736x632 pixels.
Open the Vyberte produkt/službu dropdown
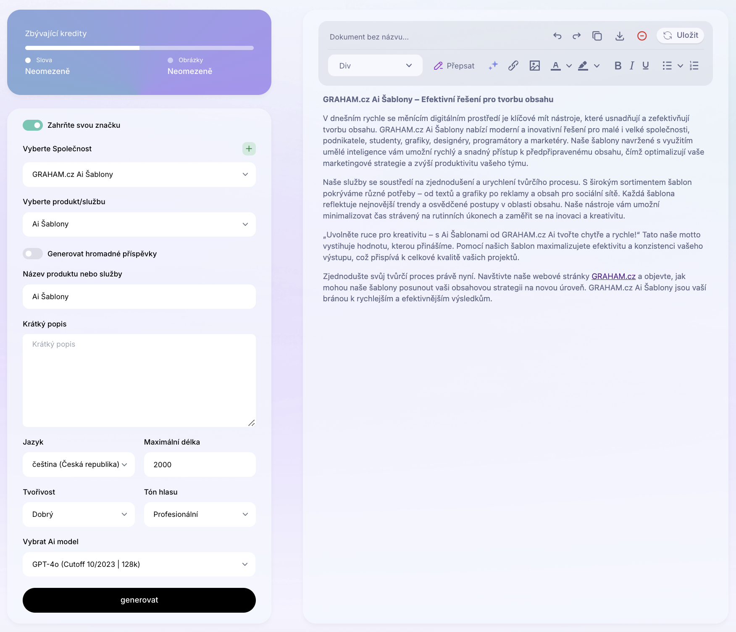tap(139, 224)
